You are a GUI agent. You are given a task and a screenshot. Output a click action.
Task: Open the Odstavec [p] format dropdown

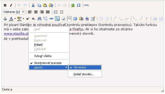[x=13, y=12]
